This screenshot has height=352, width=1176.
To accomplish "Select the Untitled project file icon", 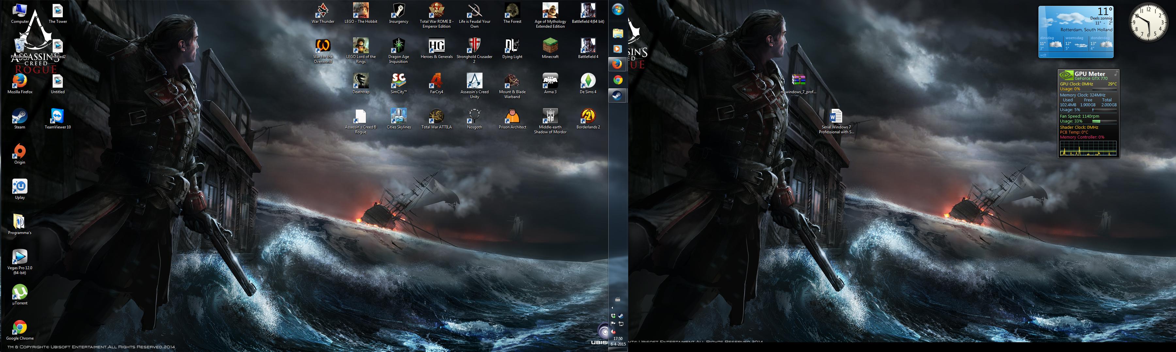I will tap(57, 84).
